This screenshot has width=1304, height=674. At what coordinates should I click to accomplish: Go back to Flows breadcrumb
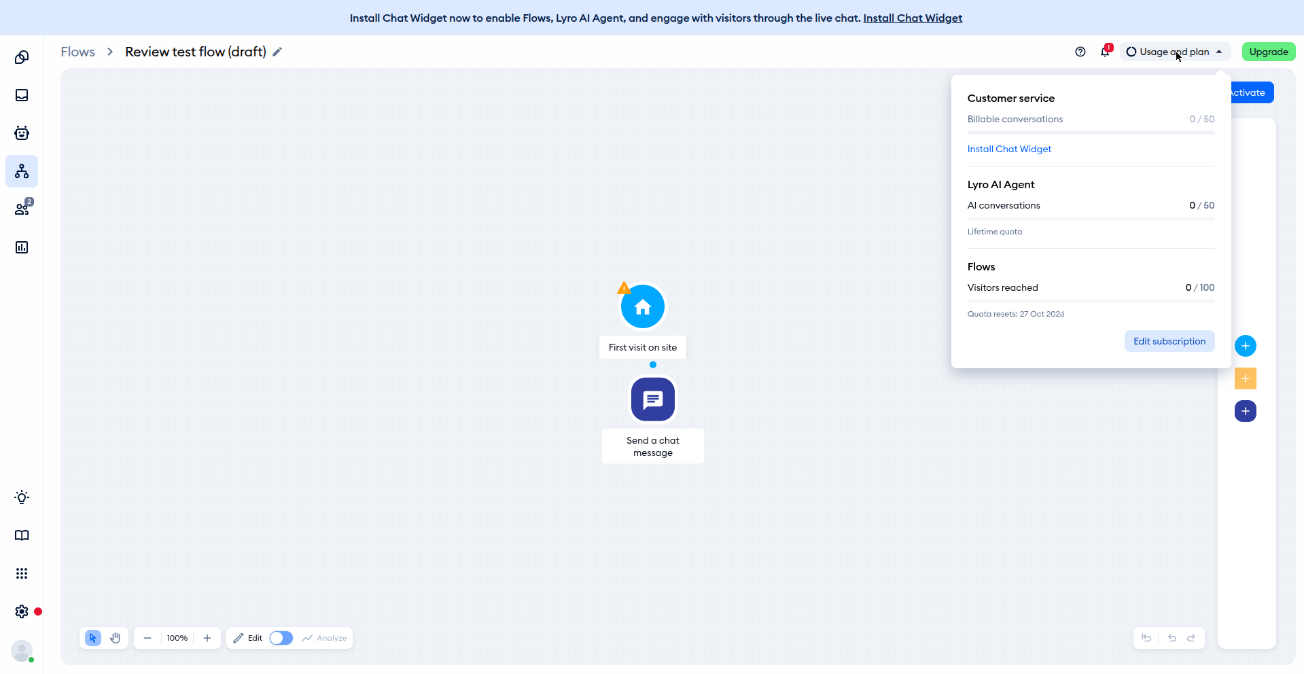(x=78, y=52)
